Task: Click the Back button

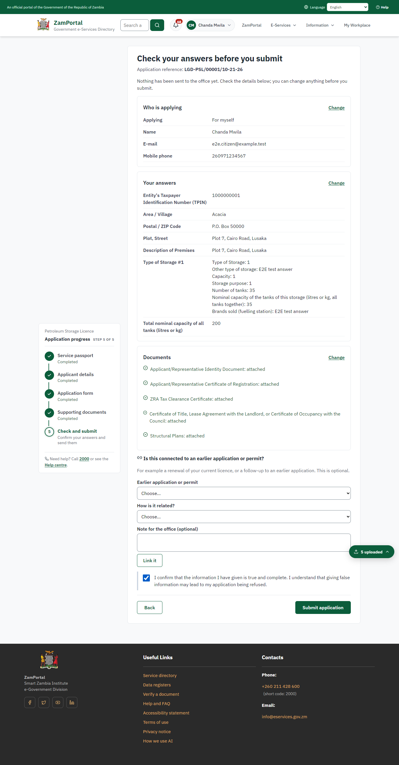Action: pyautogui.click(x=150, y=607)
